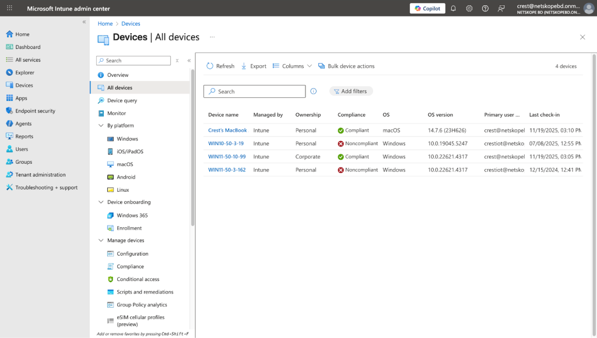Click the info icon beside search
This screenshot has width=597, height=338.
pos(313,91)
